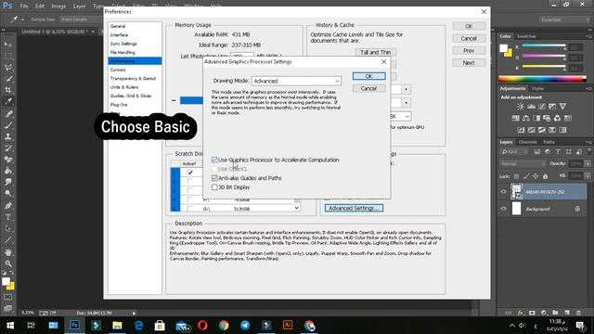This screenshot has width=594, height=334.
Task: Confirm Advanced Graphics Processor Settings with OK
Action: 369,76
